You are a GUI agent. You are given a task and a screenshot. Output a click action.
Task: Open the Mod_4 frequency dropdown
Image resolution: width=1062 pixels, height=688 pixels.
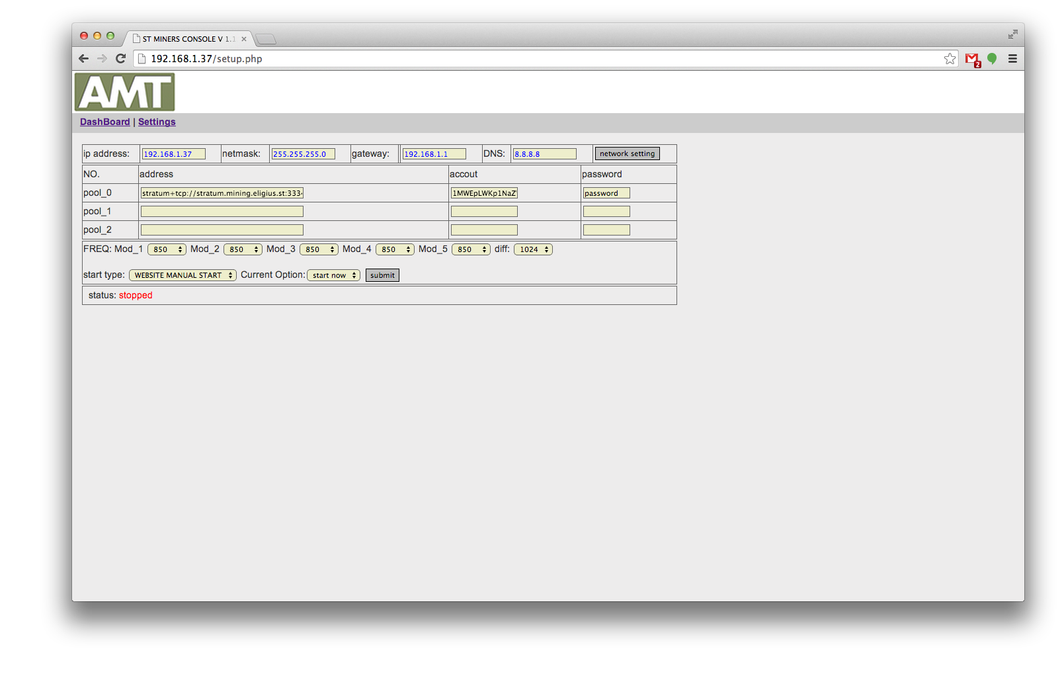pyautogui.click(x=395, y=249)
